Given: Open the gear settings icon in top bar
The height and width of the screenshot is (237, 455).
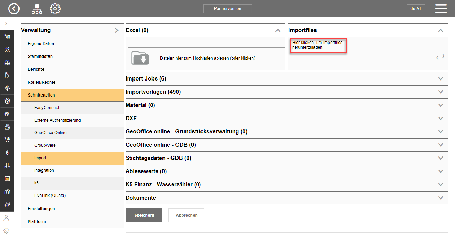Looking at the screenshot, I should 55,9.
